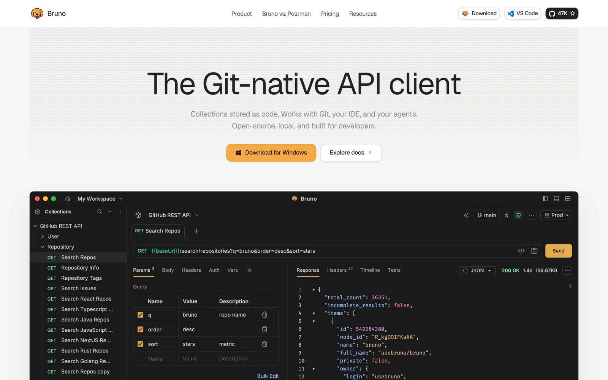The width and height of the screenshot is (608, 380).
Task: Switch to the split rows layout icon
Action: [568, 199]
